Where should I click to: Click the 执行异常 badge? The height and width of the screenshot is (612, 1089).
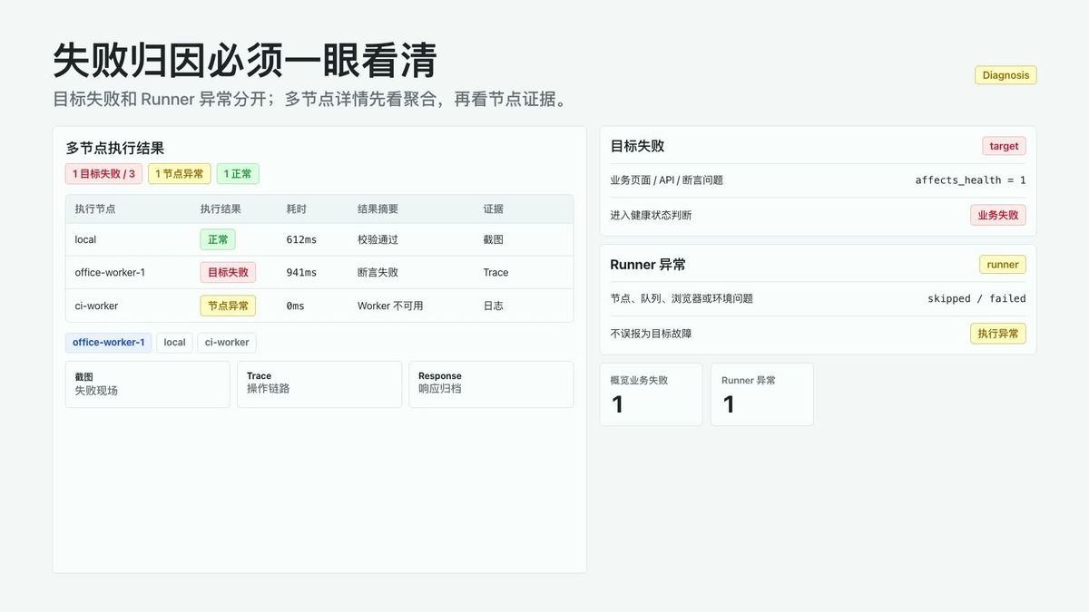[998, 334]
